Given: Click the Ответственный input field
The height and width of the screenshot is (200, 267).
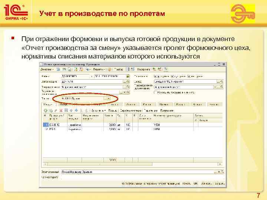Looking at the screenshot, I should click(138, 172).
